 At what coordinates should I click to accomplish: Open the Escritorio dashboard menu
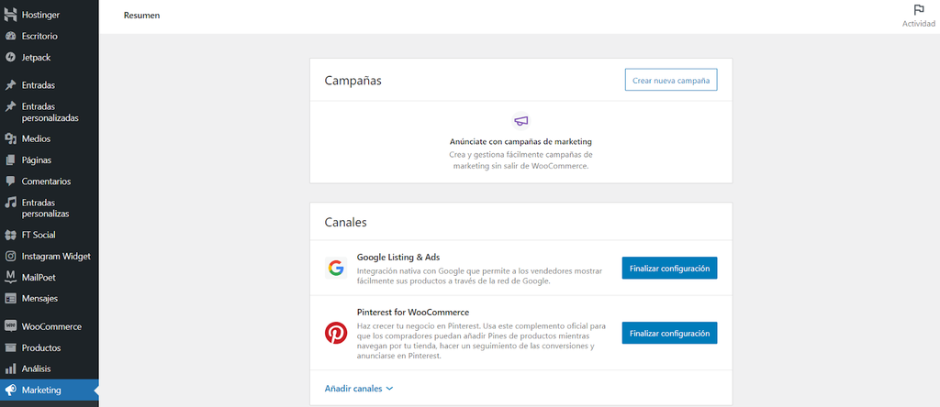click(39, 37)
